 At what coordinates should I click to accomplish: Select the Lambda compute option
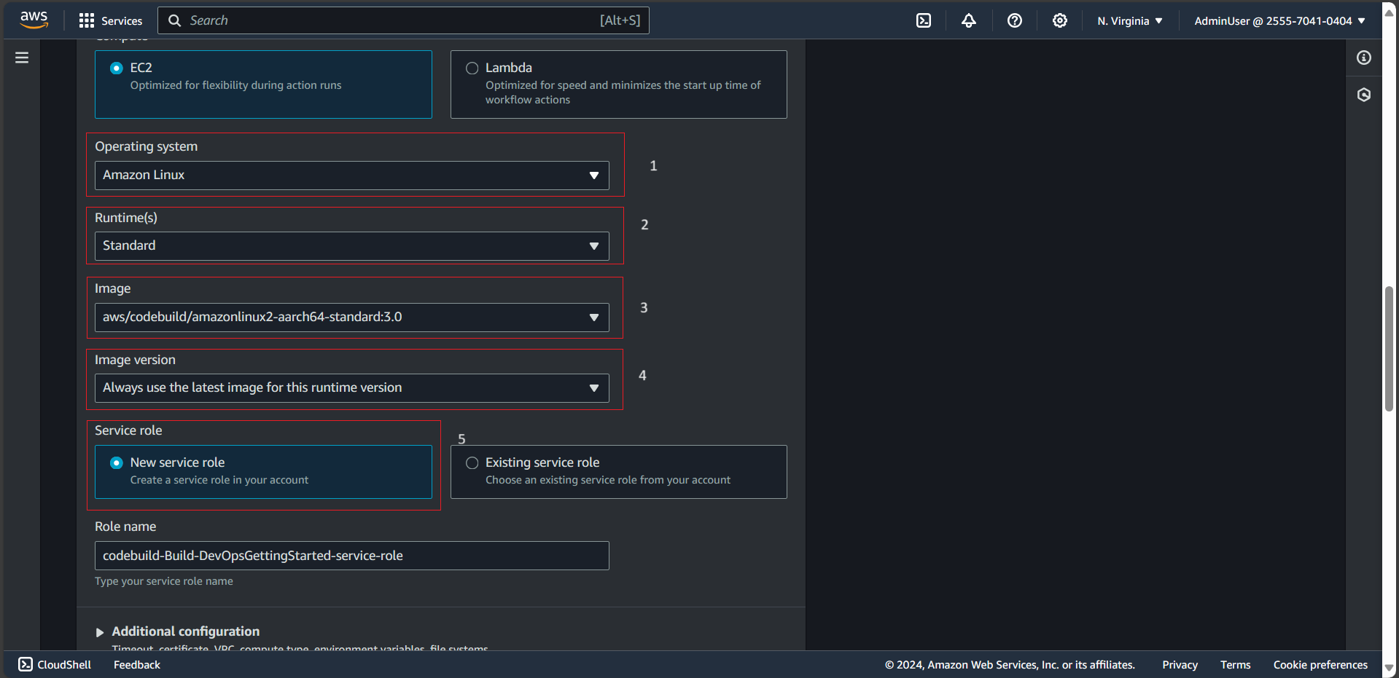619,84
